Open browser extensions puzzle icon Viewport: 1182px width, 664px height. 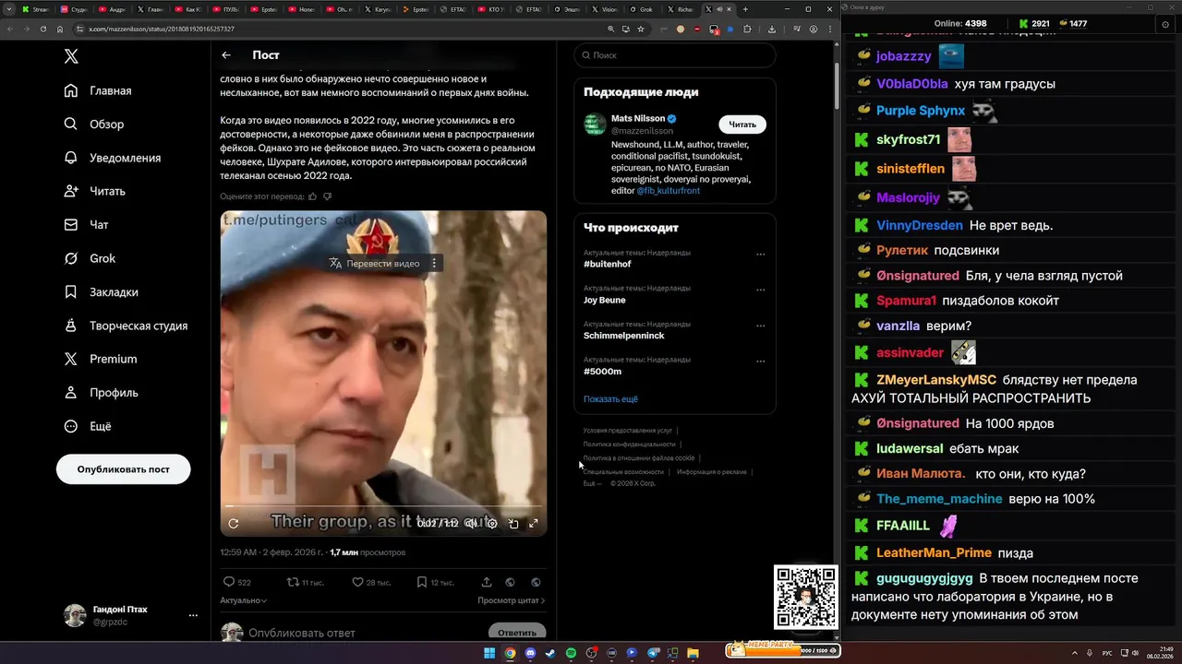pos(747,29)
